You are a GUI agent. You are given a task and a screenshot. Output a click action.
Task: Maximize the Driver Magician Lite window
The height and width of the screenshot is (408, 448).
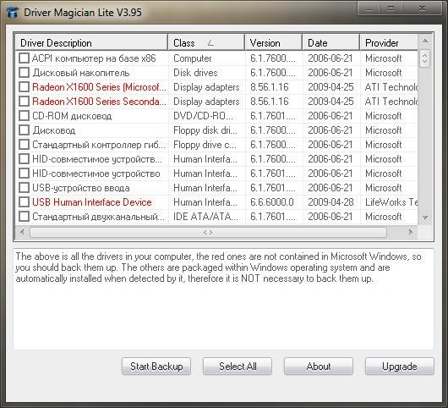[391, 8]
